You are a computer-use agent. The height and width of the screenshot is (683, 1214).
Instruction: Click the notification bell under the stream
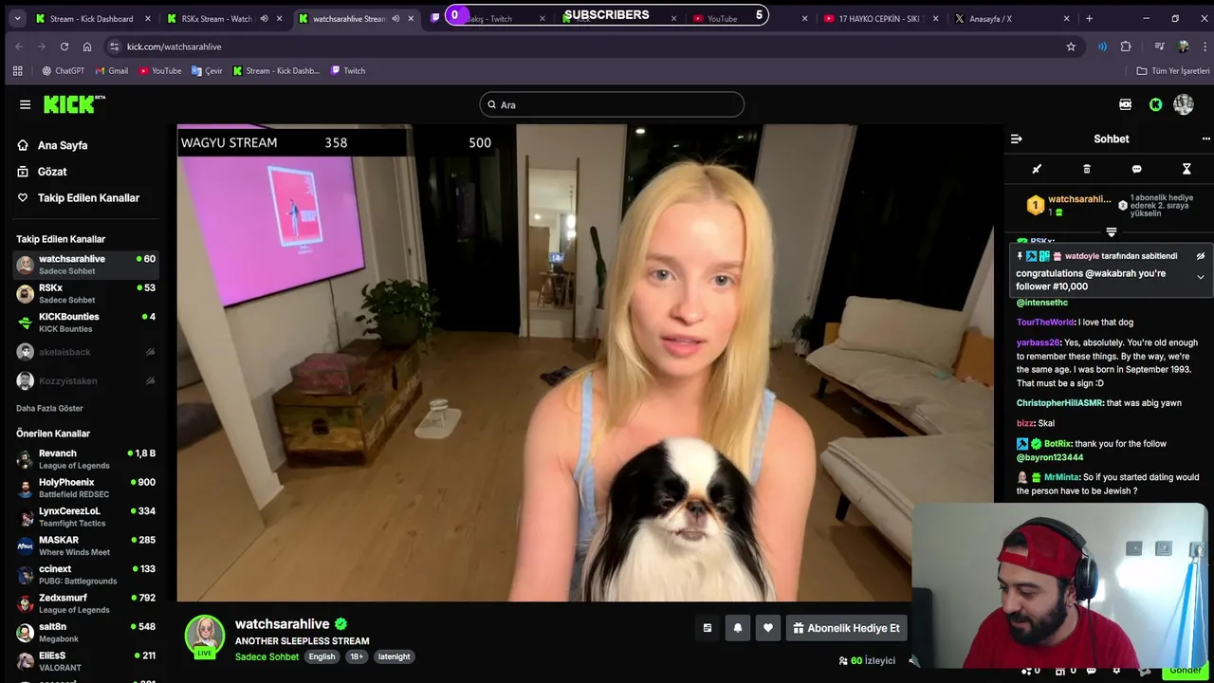tap(738, 628)
